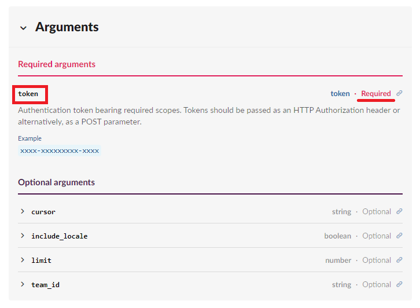Click the blue token type label

(x=340, y=94)
